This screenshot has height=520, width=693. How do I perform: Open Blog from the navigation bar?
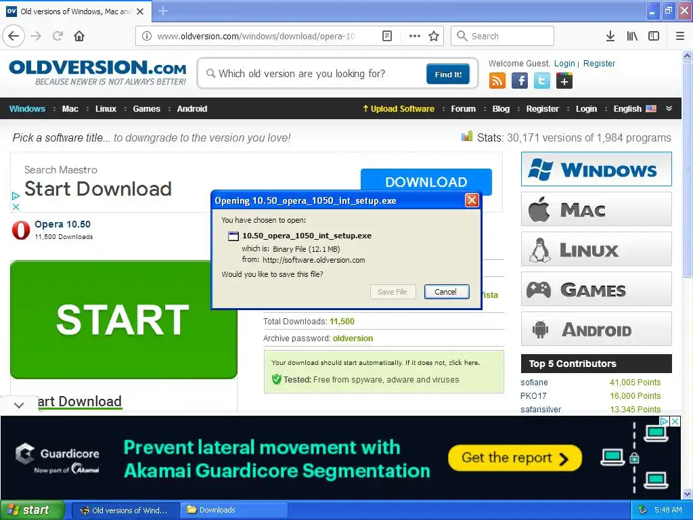point(501,109)
